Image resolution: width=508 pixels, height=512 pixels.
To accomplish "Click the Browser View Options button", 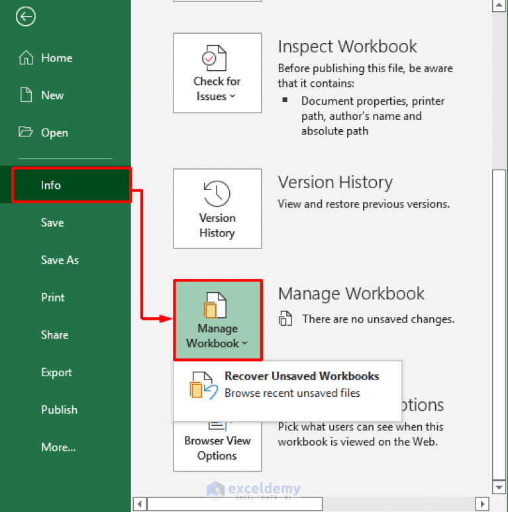I will 217,446.
